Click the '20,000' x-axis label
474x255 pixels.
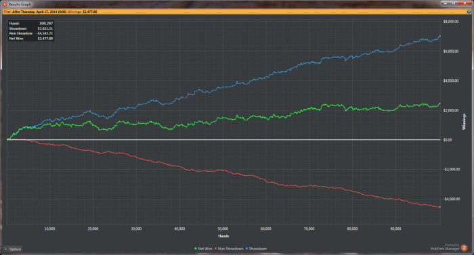coord(93,229)
